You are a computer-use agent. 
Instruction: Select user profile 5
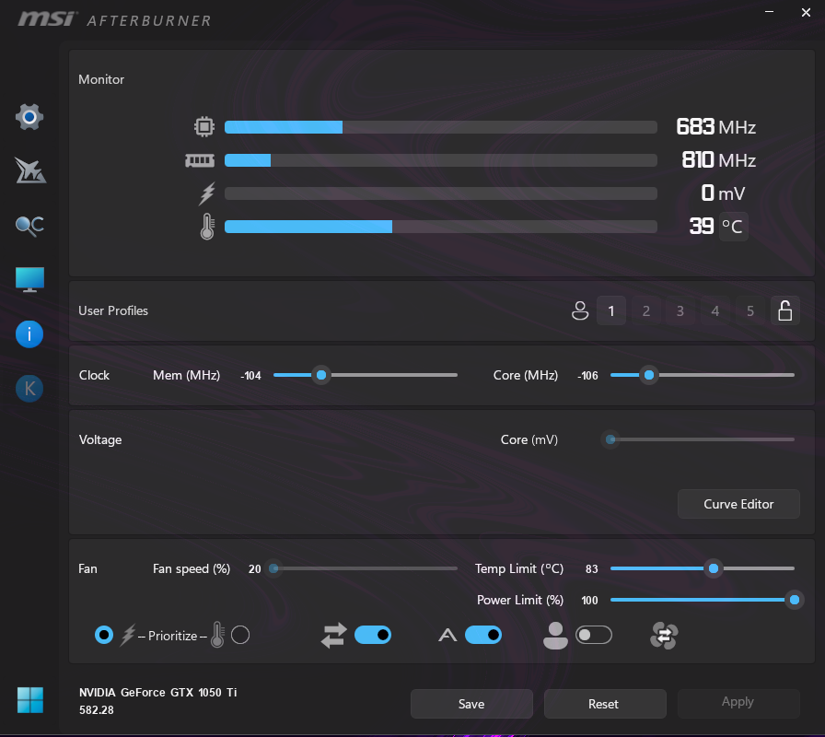coord(750,310)
